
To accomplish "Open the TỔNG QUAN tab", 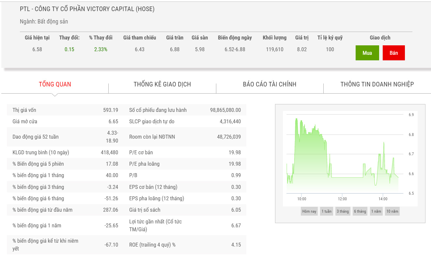I will click(55, 84).
